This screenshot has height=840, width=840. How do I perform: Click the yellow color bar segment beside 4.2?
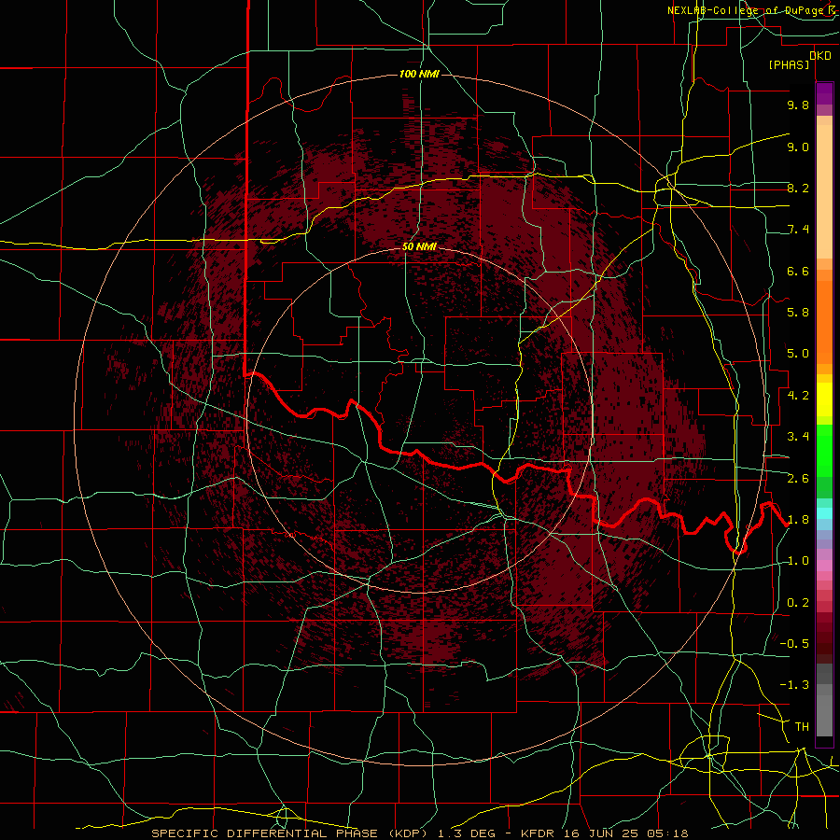824,399
